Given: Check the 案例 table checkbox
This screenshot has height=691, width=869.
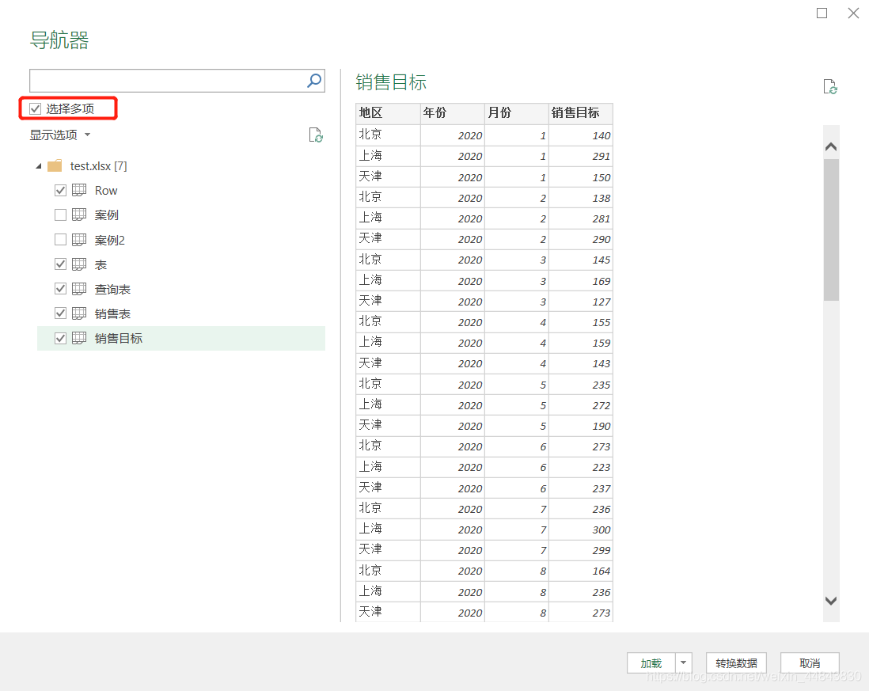Looking at the screenshot, I should pos(60,215).
